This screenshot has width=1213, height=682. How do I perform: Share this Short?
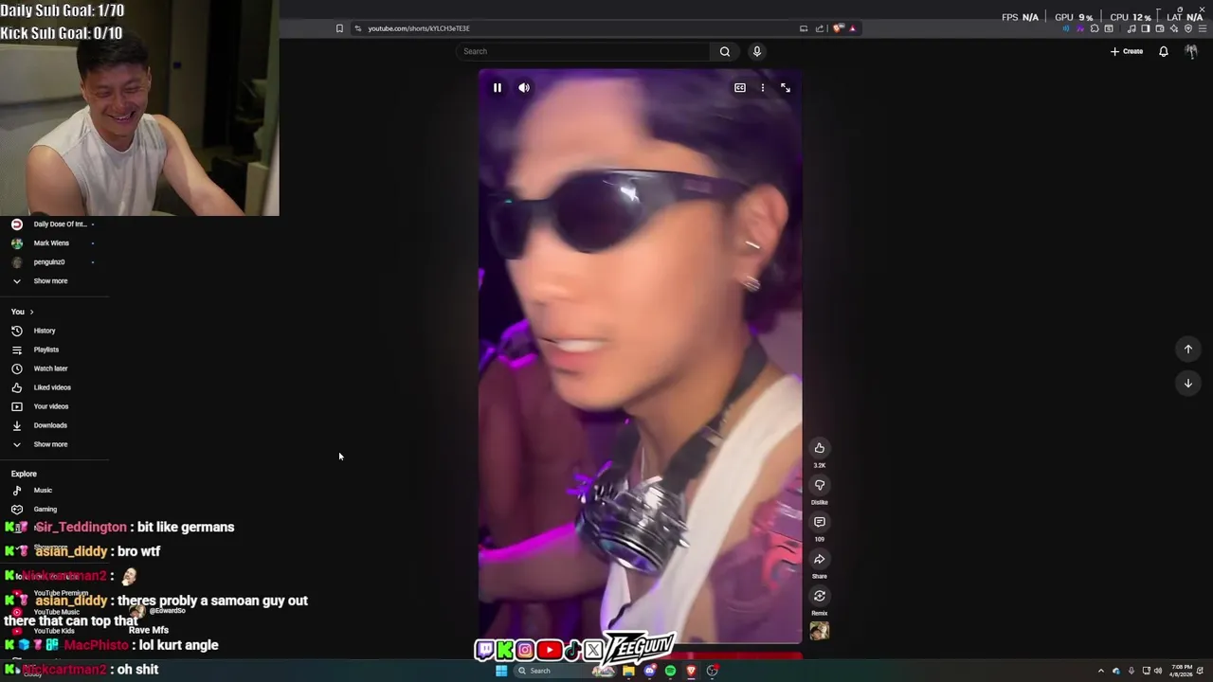coord(820,559)
